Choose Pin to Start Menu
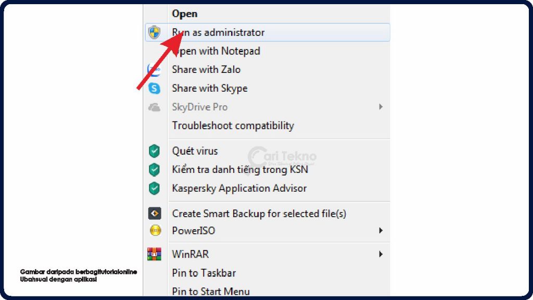533x300 pixels. [x=211, y=291]
